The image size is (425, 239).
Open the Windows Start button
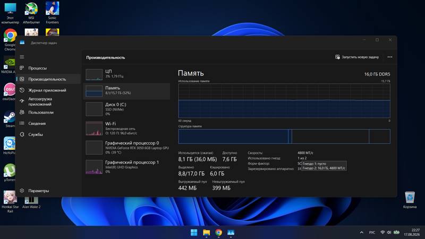coord(194,233)
